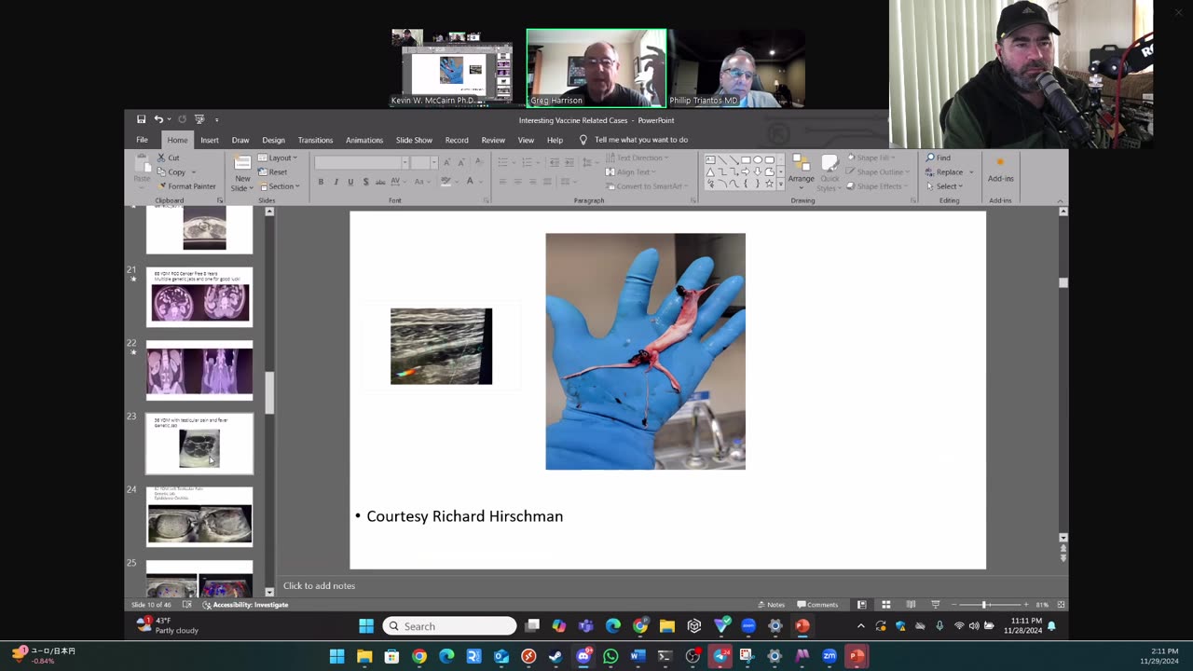
Task: Toggle the Comments pane
Action: pyautogui.click(x=817, y=605)
